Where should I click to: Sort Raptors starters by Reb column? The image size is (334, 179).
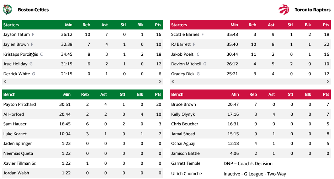point(252,25)
